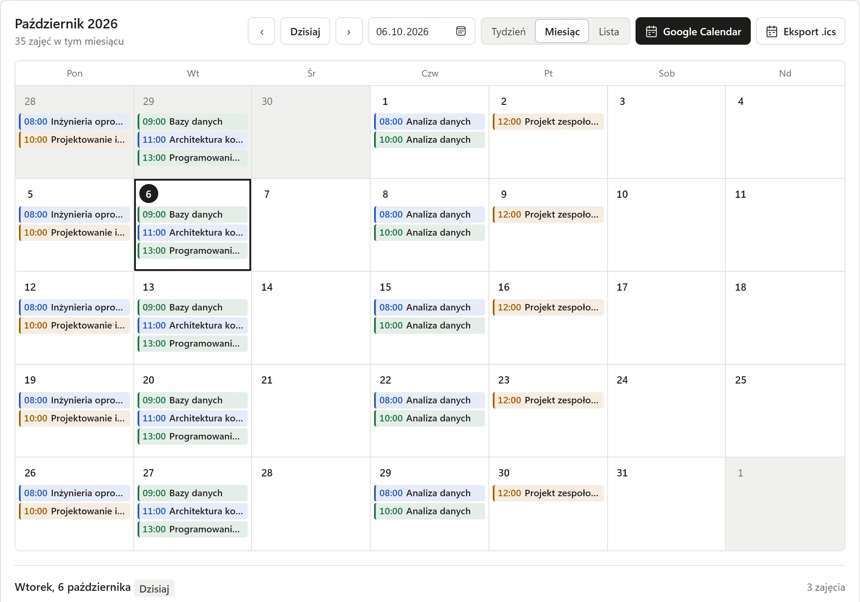The width and height of the screenshot is (860, 602).
Task: Sync with Google Calendar
Action: (693, 31)
